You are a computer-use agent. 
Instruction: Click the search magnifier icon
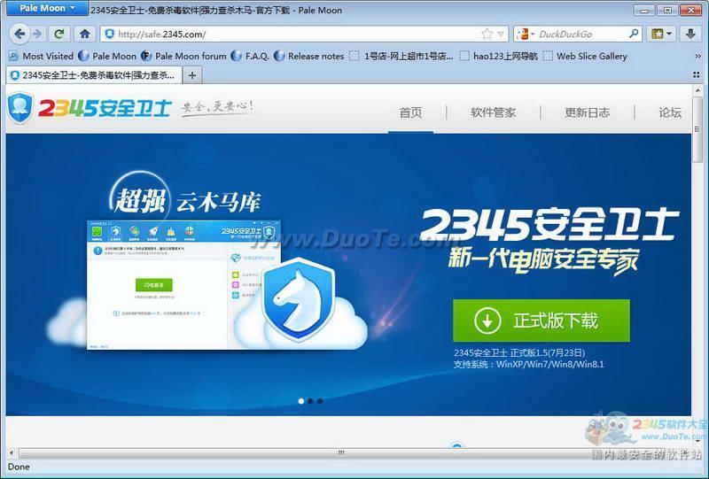[x=634, y=34]
